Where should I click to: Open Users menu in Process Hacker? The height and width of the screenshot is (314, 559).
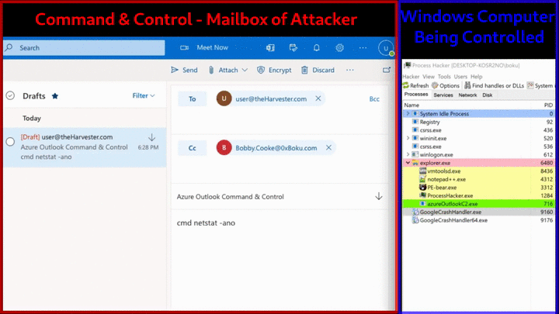(460, 77)
